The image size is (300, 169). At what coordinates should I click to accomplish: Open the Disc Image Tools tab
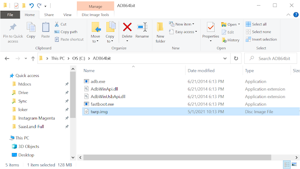point(95,15)
